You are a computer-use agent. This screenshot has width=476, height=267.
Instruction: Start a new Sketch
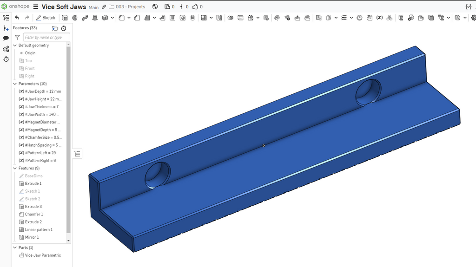click(46, 18)
